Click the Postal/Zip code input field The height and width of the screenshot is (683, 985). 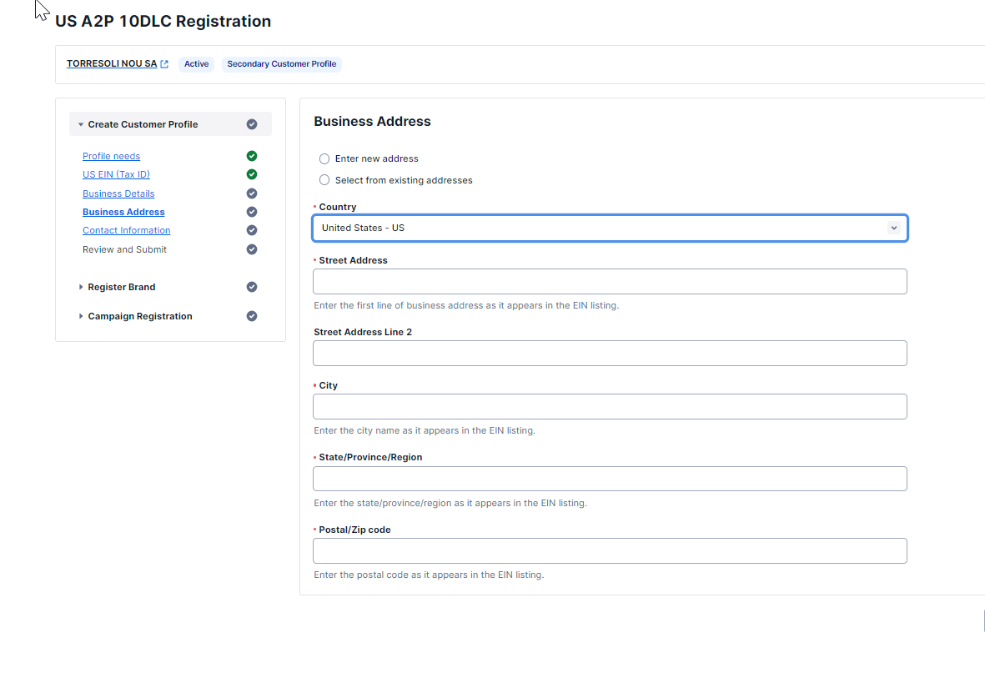click(x=610, y=551)
